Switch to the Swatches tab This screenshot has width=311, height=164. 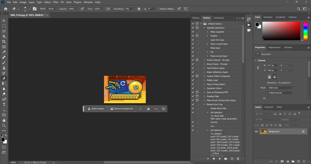click(268, 17)
